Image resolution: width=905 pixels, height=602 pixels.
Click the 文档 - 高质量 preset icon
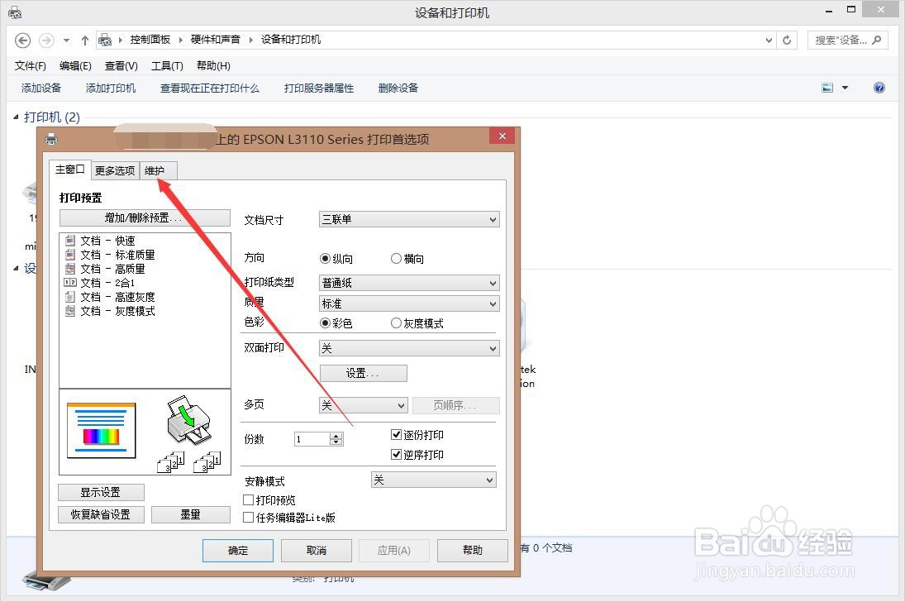click(x=70, y=269)
